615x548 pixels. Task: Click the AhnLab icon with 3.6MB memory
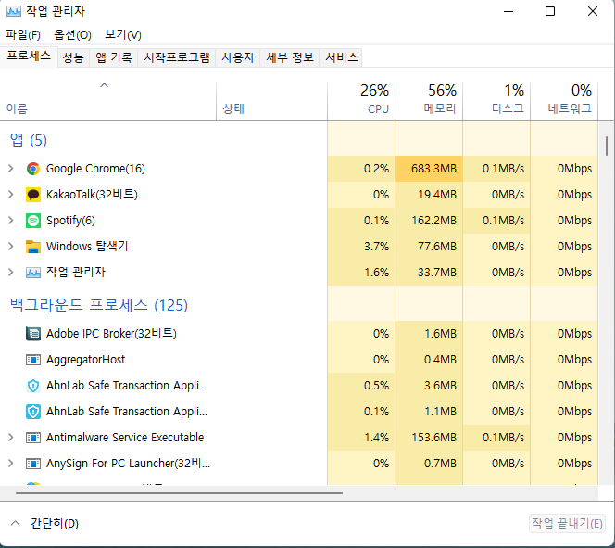tap(33, 386)
